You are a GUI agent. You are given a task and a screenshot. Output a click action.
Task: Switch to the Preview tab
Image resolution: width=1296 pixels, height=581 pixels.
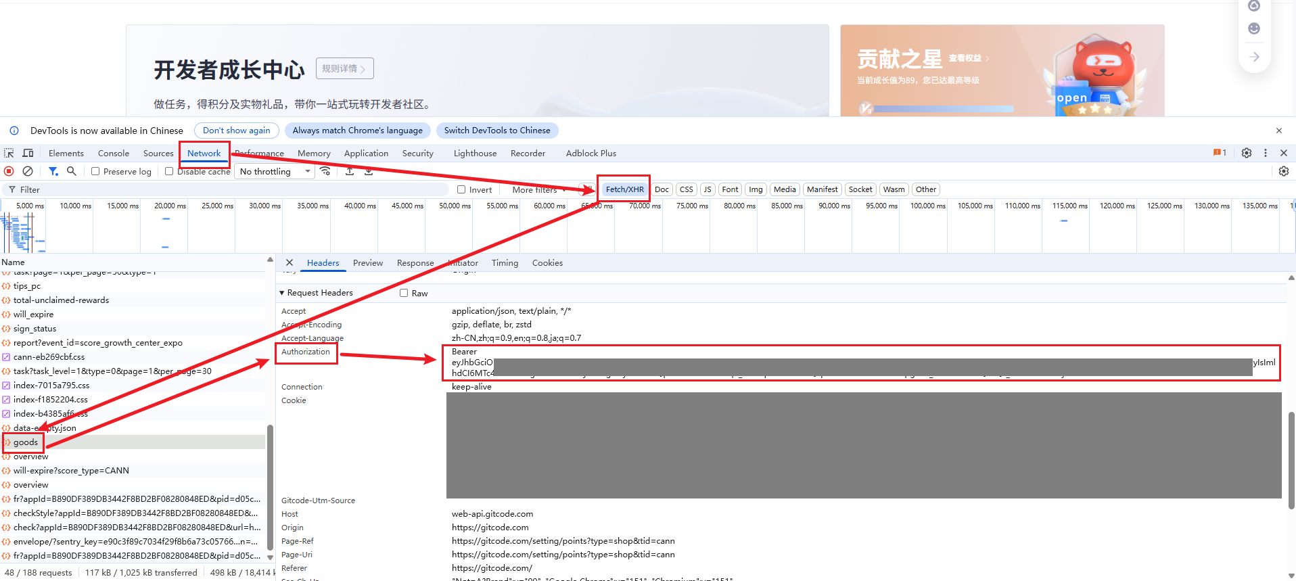(x=368, y=263)
